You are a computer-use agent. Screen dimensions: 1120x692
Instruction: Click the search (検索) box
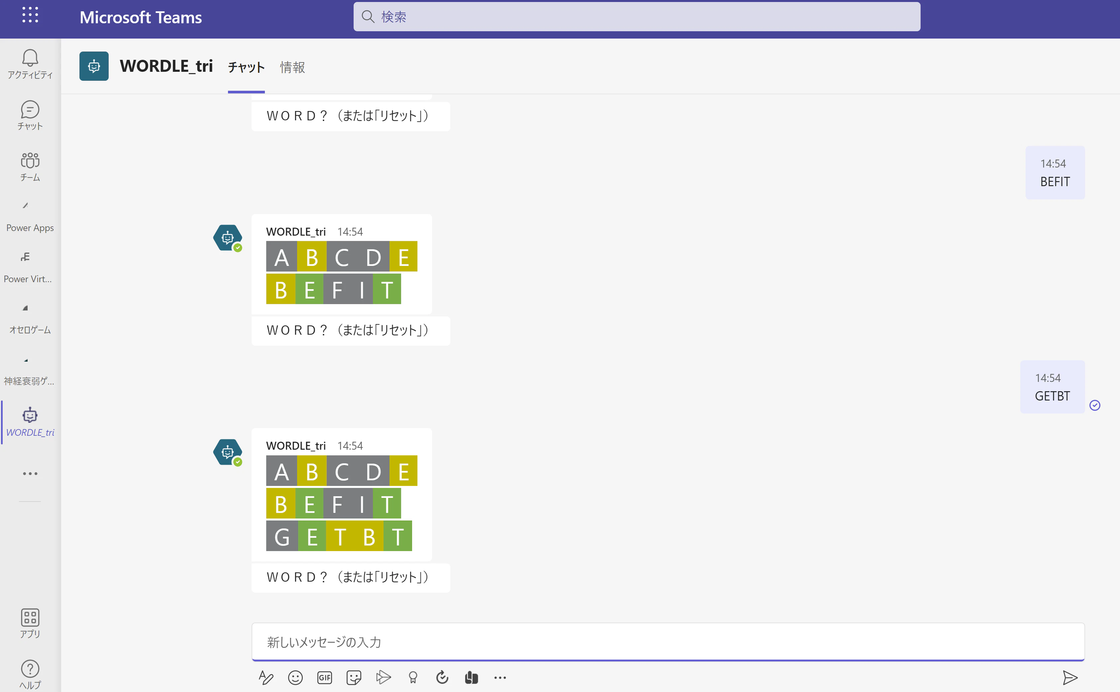(x=637, y=17)
